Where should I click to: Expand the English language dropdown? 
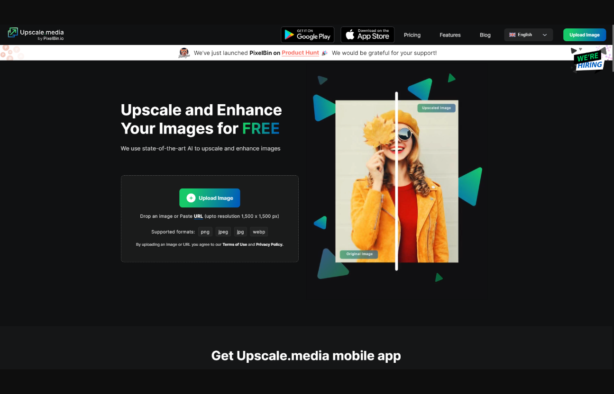point(528,35)
